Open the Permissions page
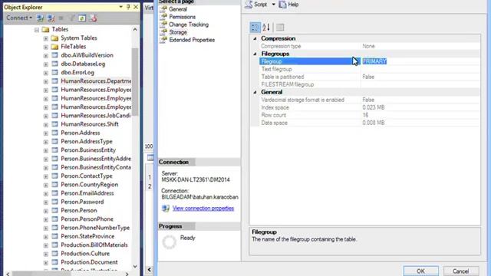Image resolution: width=491 pixels, height=276 pixels. [182, 17]
